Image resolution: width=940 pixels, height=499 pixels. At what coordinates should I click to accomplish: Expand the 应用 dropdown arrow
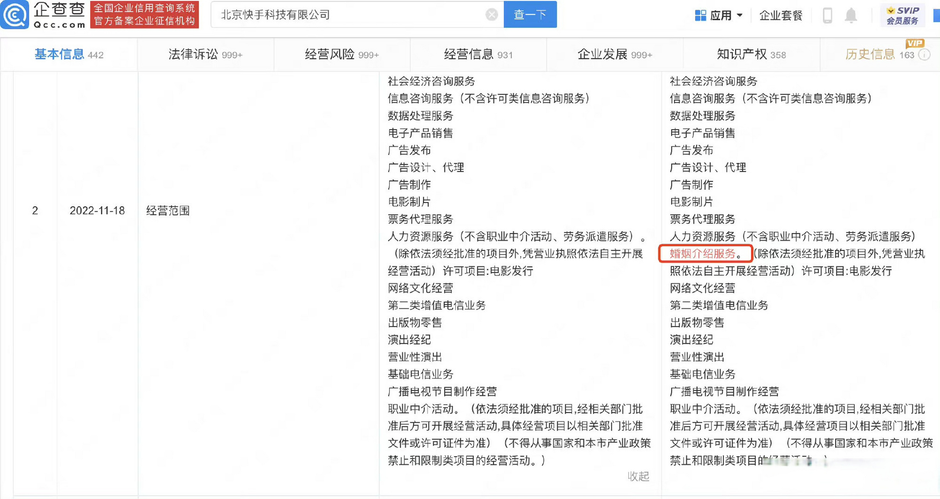[x=740, y=16]
